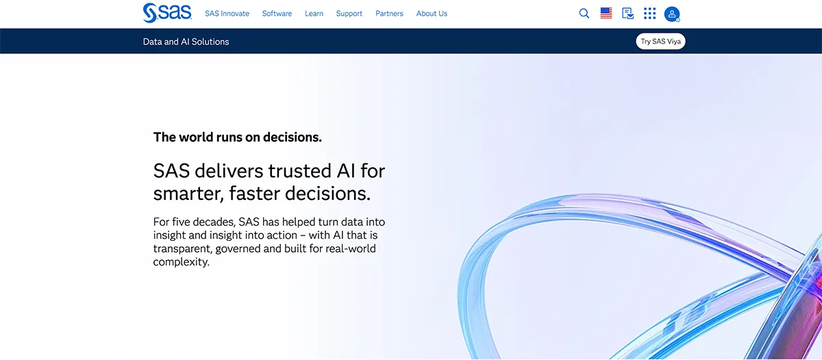
Task: Click the 'For five decades' paragraph text
Action: click(x=269, y=242)
